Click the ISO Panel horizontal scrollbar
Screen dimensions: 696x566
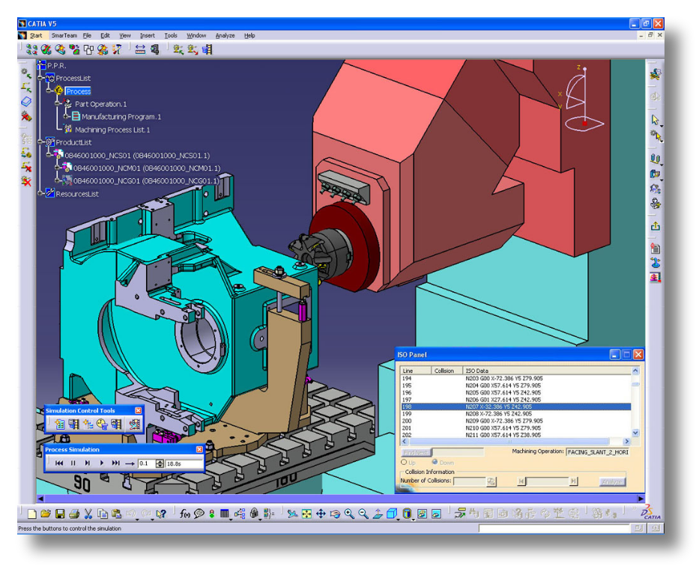(x=515, y=442)
